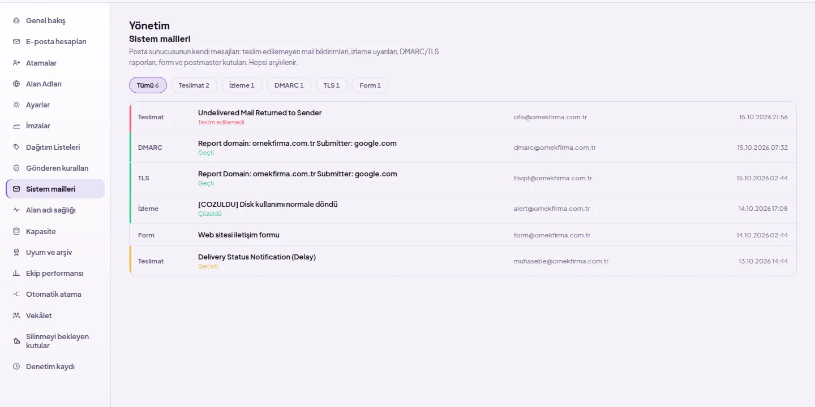Open Ayarlar sun-shaped settings icon
815x407 pixels.
[16, 105]
